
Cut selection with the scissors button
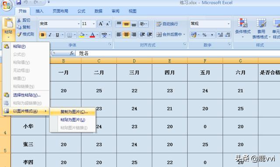(x=24, y=20)
